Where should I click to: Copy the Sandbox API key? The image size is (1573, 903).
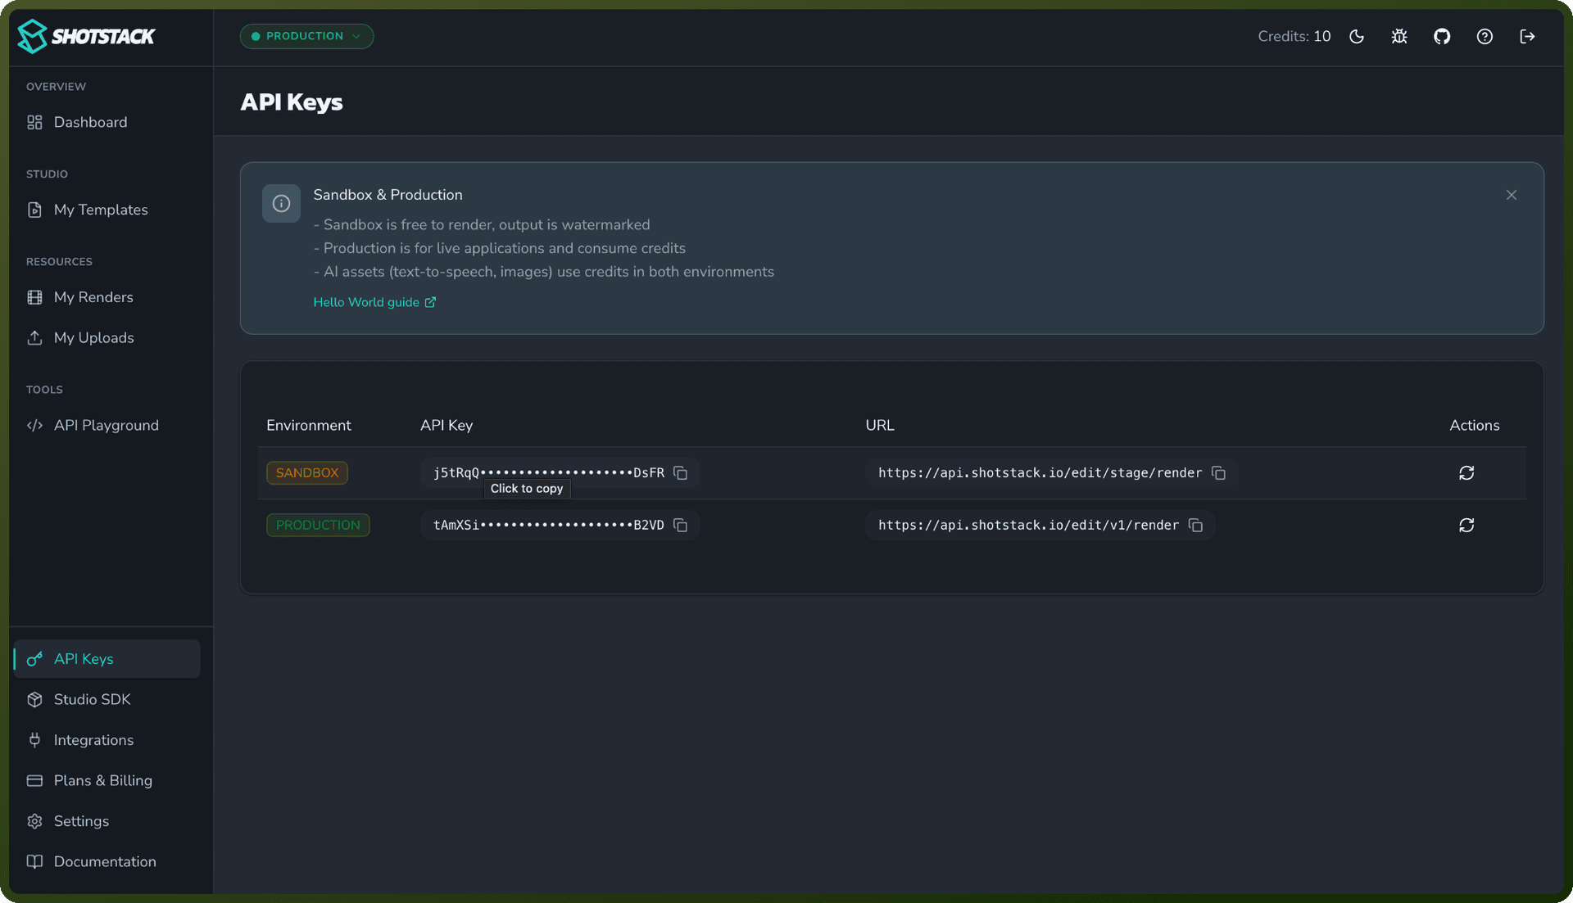click(680, 473)
